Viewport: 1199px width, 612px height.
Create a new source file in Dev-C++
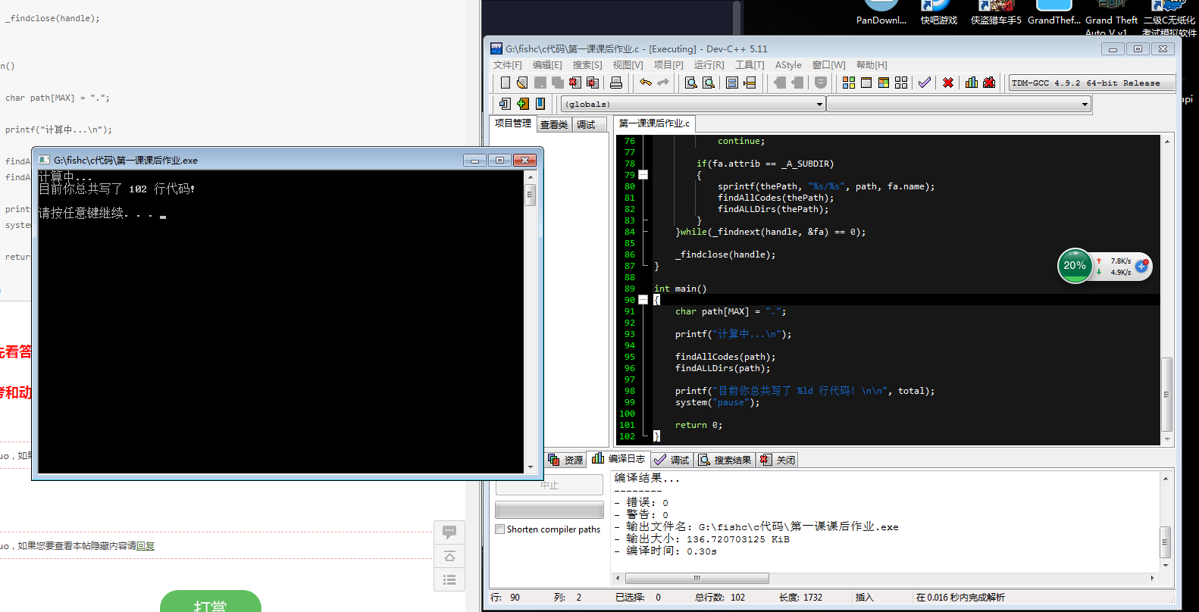point(506,83)
